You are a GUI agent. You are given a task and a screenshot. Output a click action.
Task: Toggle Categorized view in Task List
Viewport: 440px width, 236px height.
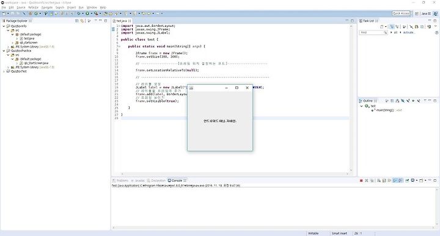click(x=392, y=27)
